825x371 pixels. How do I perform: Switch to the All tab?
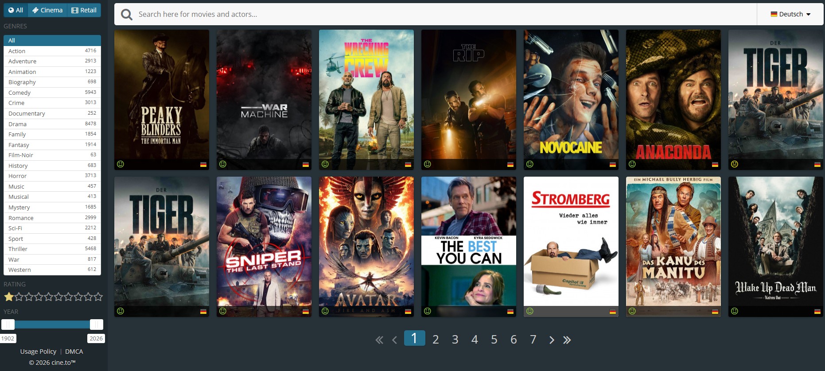pyautogui.click(x=16, y=10)
